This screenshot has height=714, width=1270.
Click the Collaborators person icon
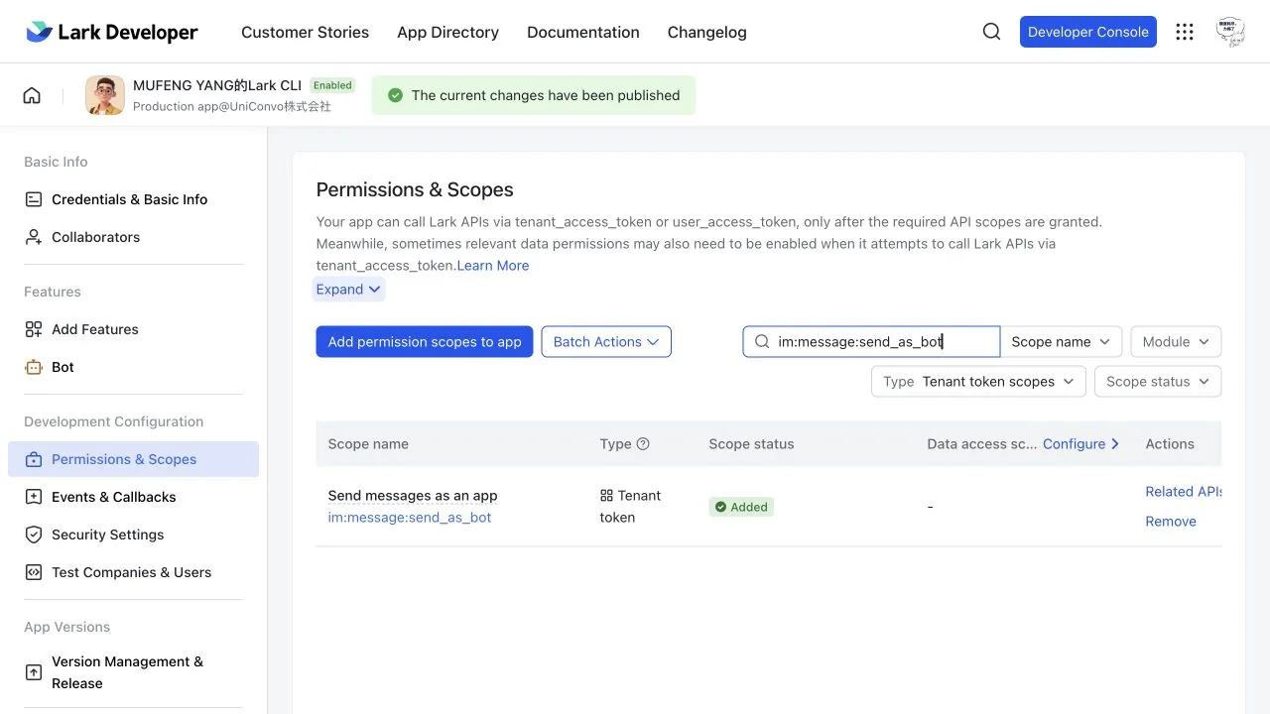point(34,237)
